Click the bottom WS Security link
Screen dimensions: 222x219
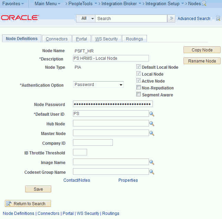point(88,213)
